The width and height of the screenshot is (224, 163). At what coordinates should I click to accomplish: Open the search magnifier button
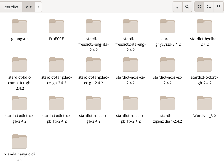tap(187, 7)
